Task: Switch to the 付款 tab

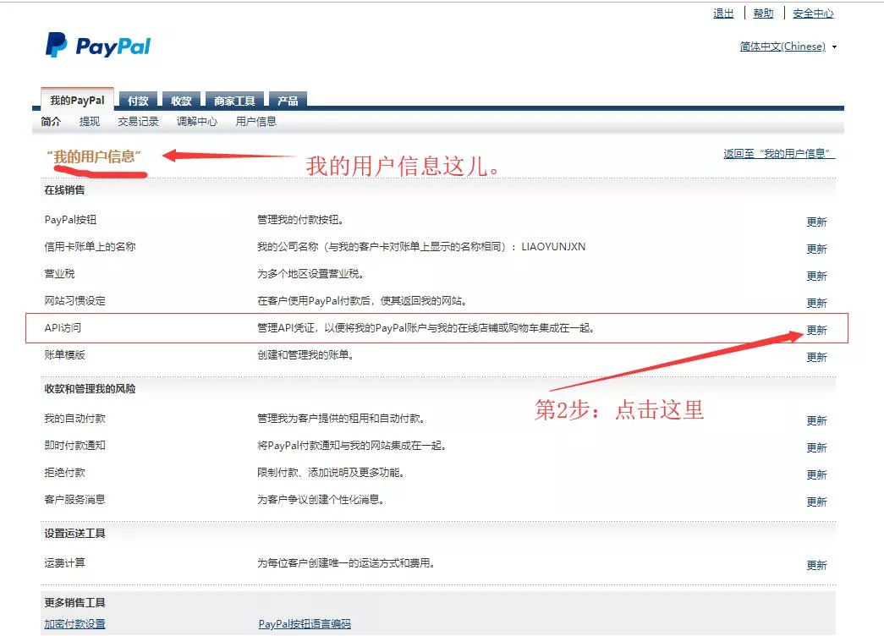Action: click(138, 101)
